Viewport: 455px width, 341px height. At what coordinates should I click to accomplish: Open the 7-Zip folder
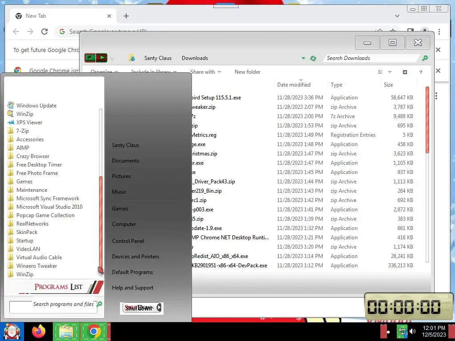click(18, 131)
